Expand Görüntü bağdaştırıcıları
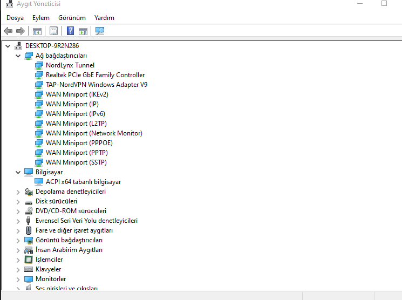402x300 pixels. pyautogui.click(x=18, y=241)
